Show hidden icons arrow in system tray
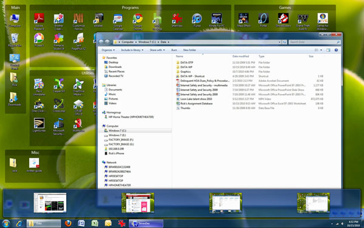Image resolution: width=364 pixels, height=228 pixels. tap(332, 224)
